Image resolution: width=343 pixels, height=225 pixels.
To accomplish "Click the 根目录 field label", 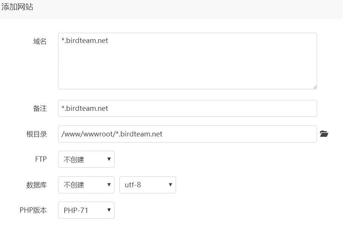I will [x=37, y=134].
